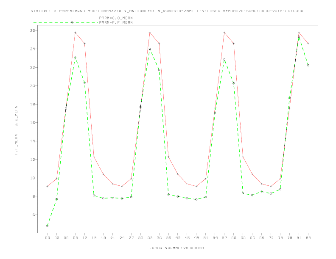This screenshot has height=259, width=336.
Task: Click x-axis tick label 06
Action: coord(66,238)
